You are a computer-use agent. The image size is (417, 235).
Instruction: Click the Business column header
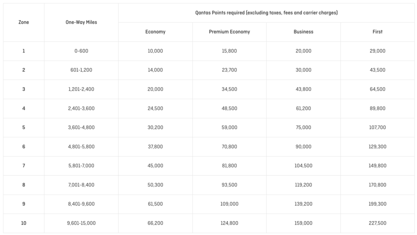[x=303, y=32]
